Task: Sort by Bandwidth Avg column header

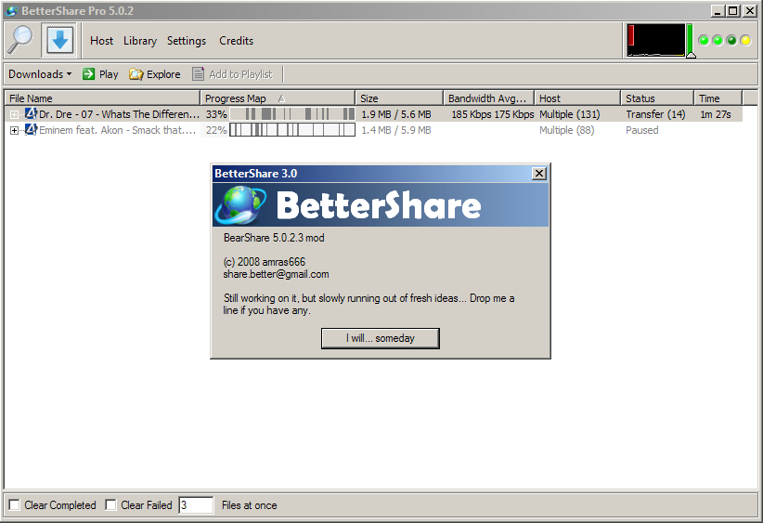Action: [488, 98]
